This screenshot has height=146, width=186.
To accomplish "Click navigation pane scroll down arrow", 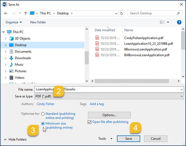I will (87, 81).
